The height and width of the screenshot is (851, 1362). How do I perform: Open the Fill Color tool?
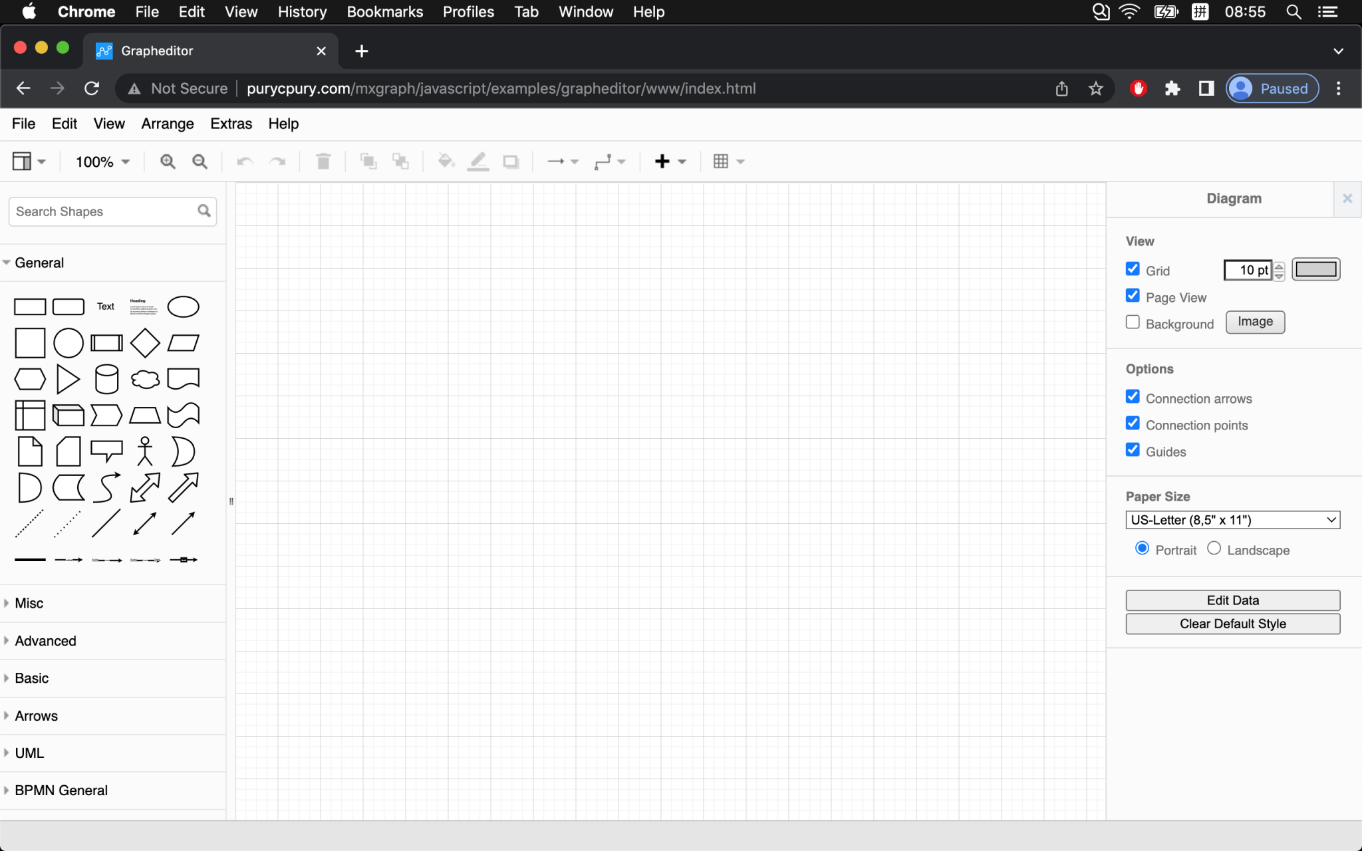pyautogui.click(x=445, y=161)
